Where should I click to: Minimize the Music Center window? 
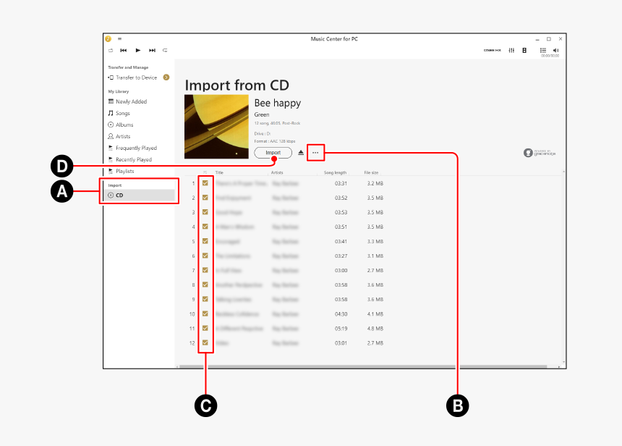[537, 39]
